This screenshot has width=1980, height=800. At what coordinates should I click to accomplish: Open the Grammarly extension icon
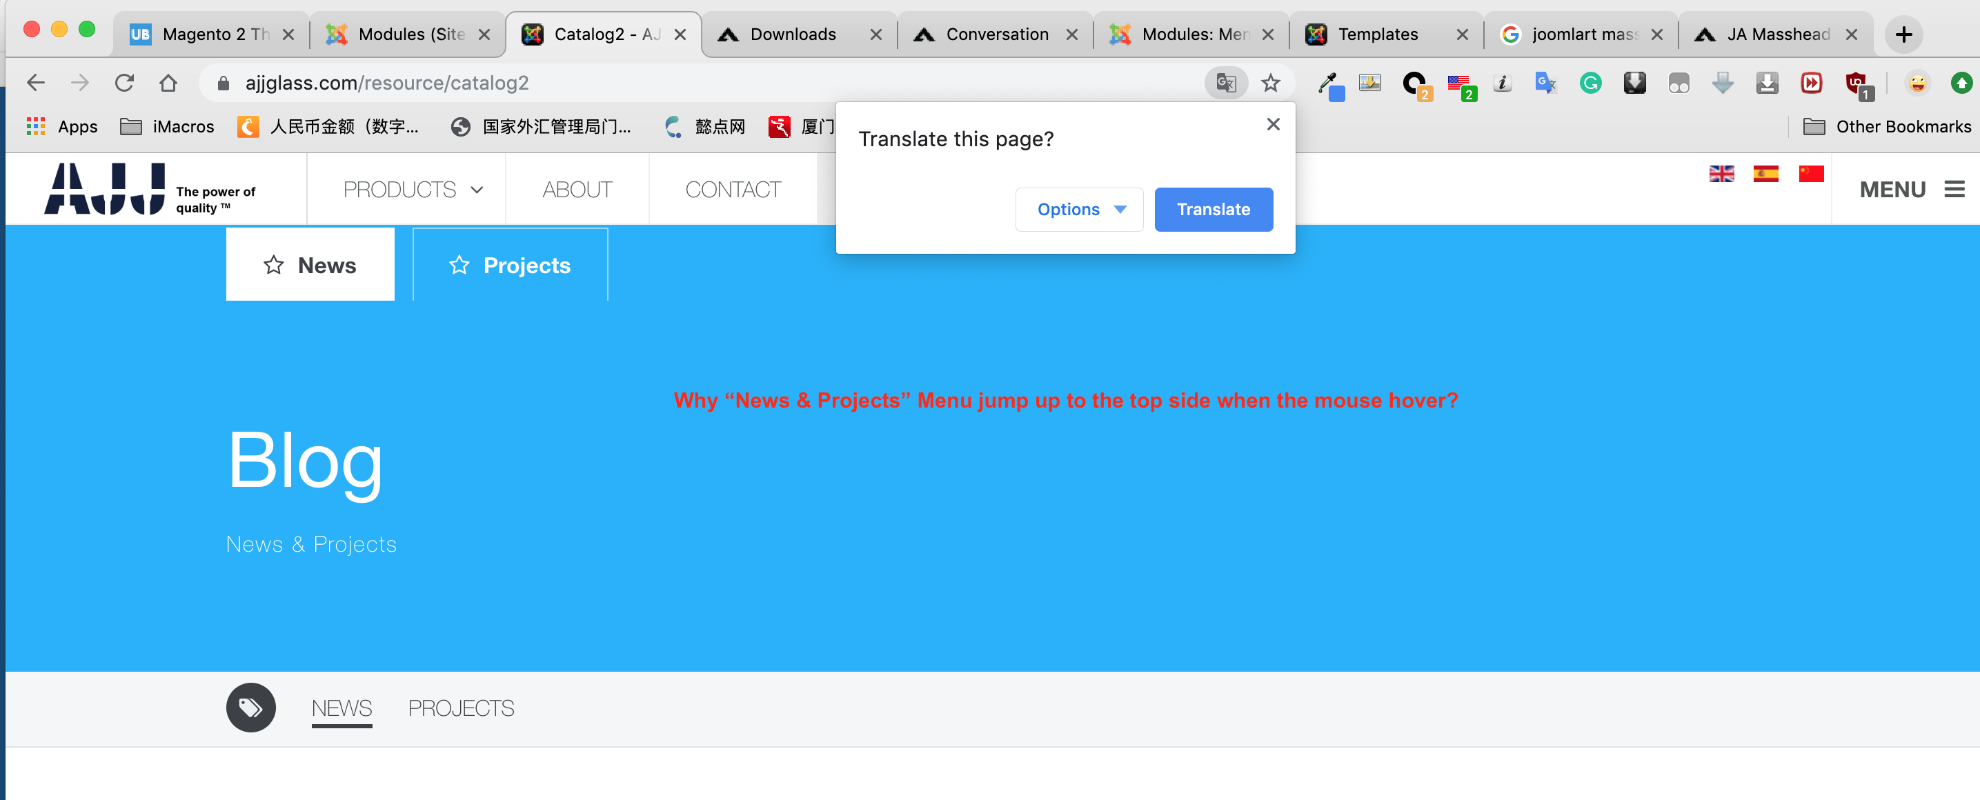1590,83
